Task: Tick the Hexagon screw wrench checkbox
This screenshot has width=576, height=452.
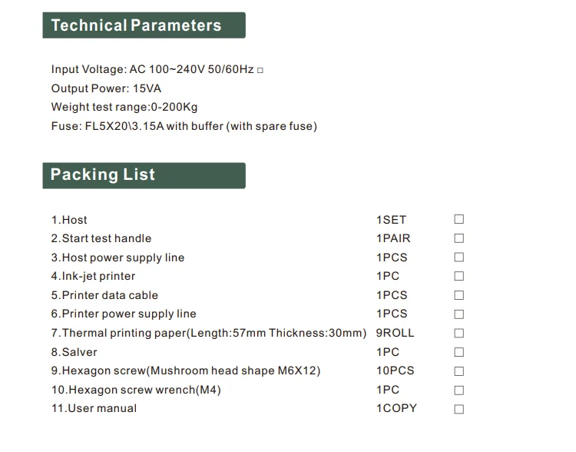Action: click(459, 390)
